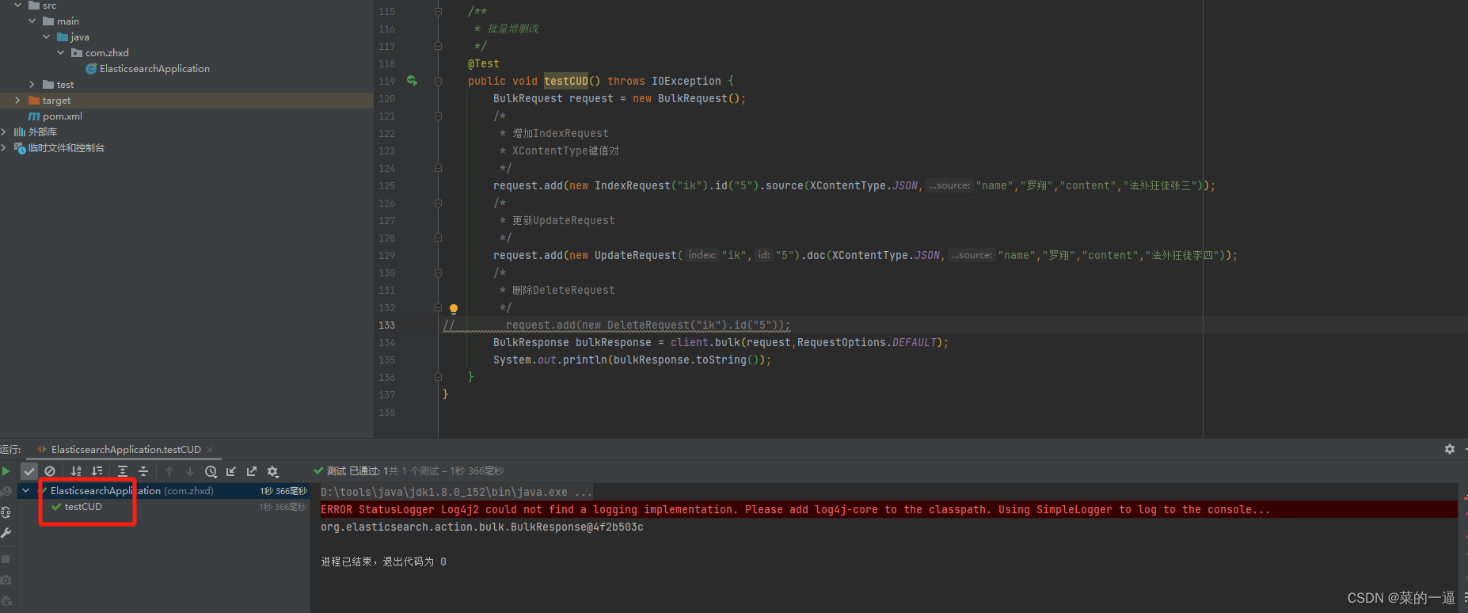1468x613 pixels.
Task: Click the blue java folder icon
Action: 63,37
